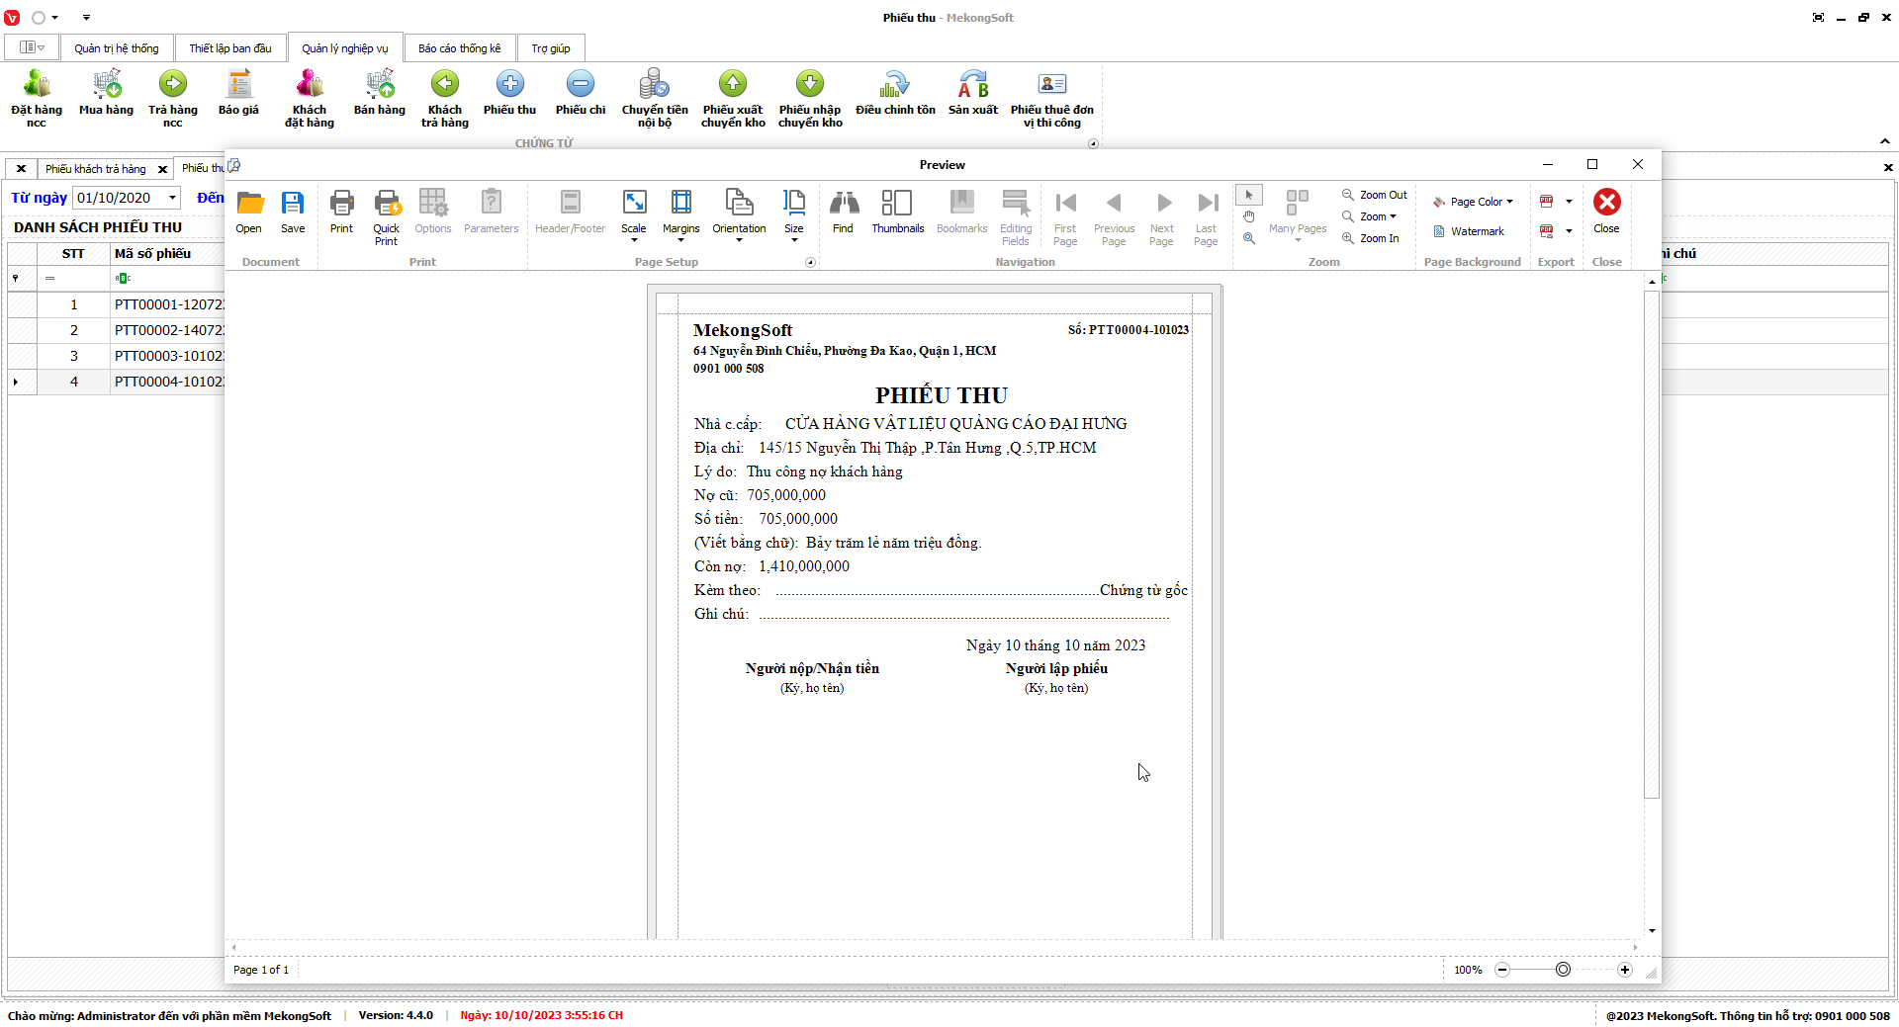The height and width of the screenshot is (1027, 1899).
Task: Open the application menu button
Action: [32, 47]
